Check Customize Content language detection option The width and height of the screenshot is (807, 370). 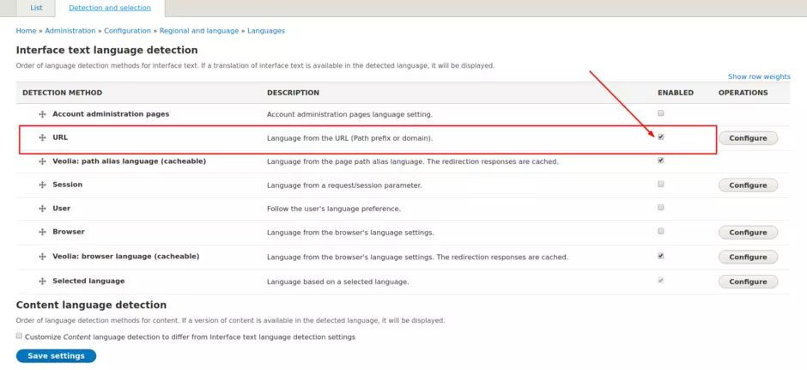click(x=20, y=337)
